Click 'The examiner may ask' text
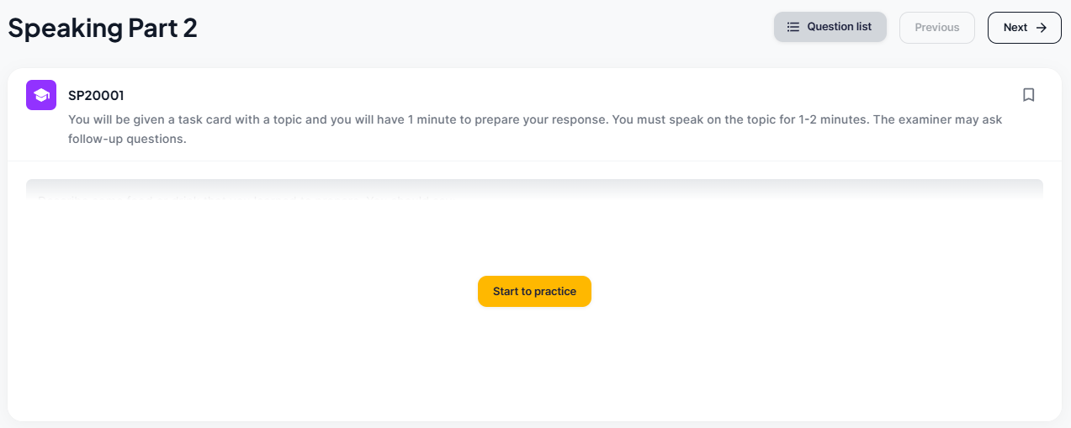1071x428 pixels. click(x=937, y=119)
